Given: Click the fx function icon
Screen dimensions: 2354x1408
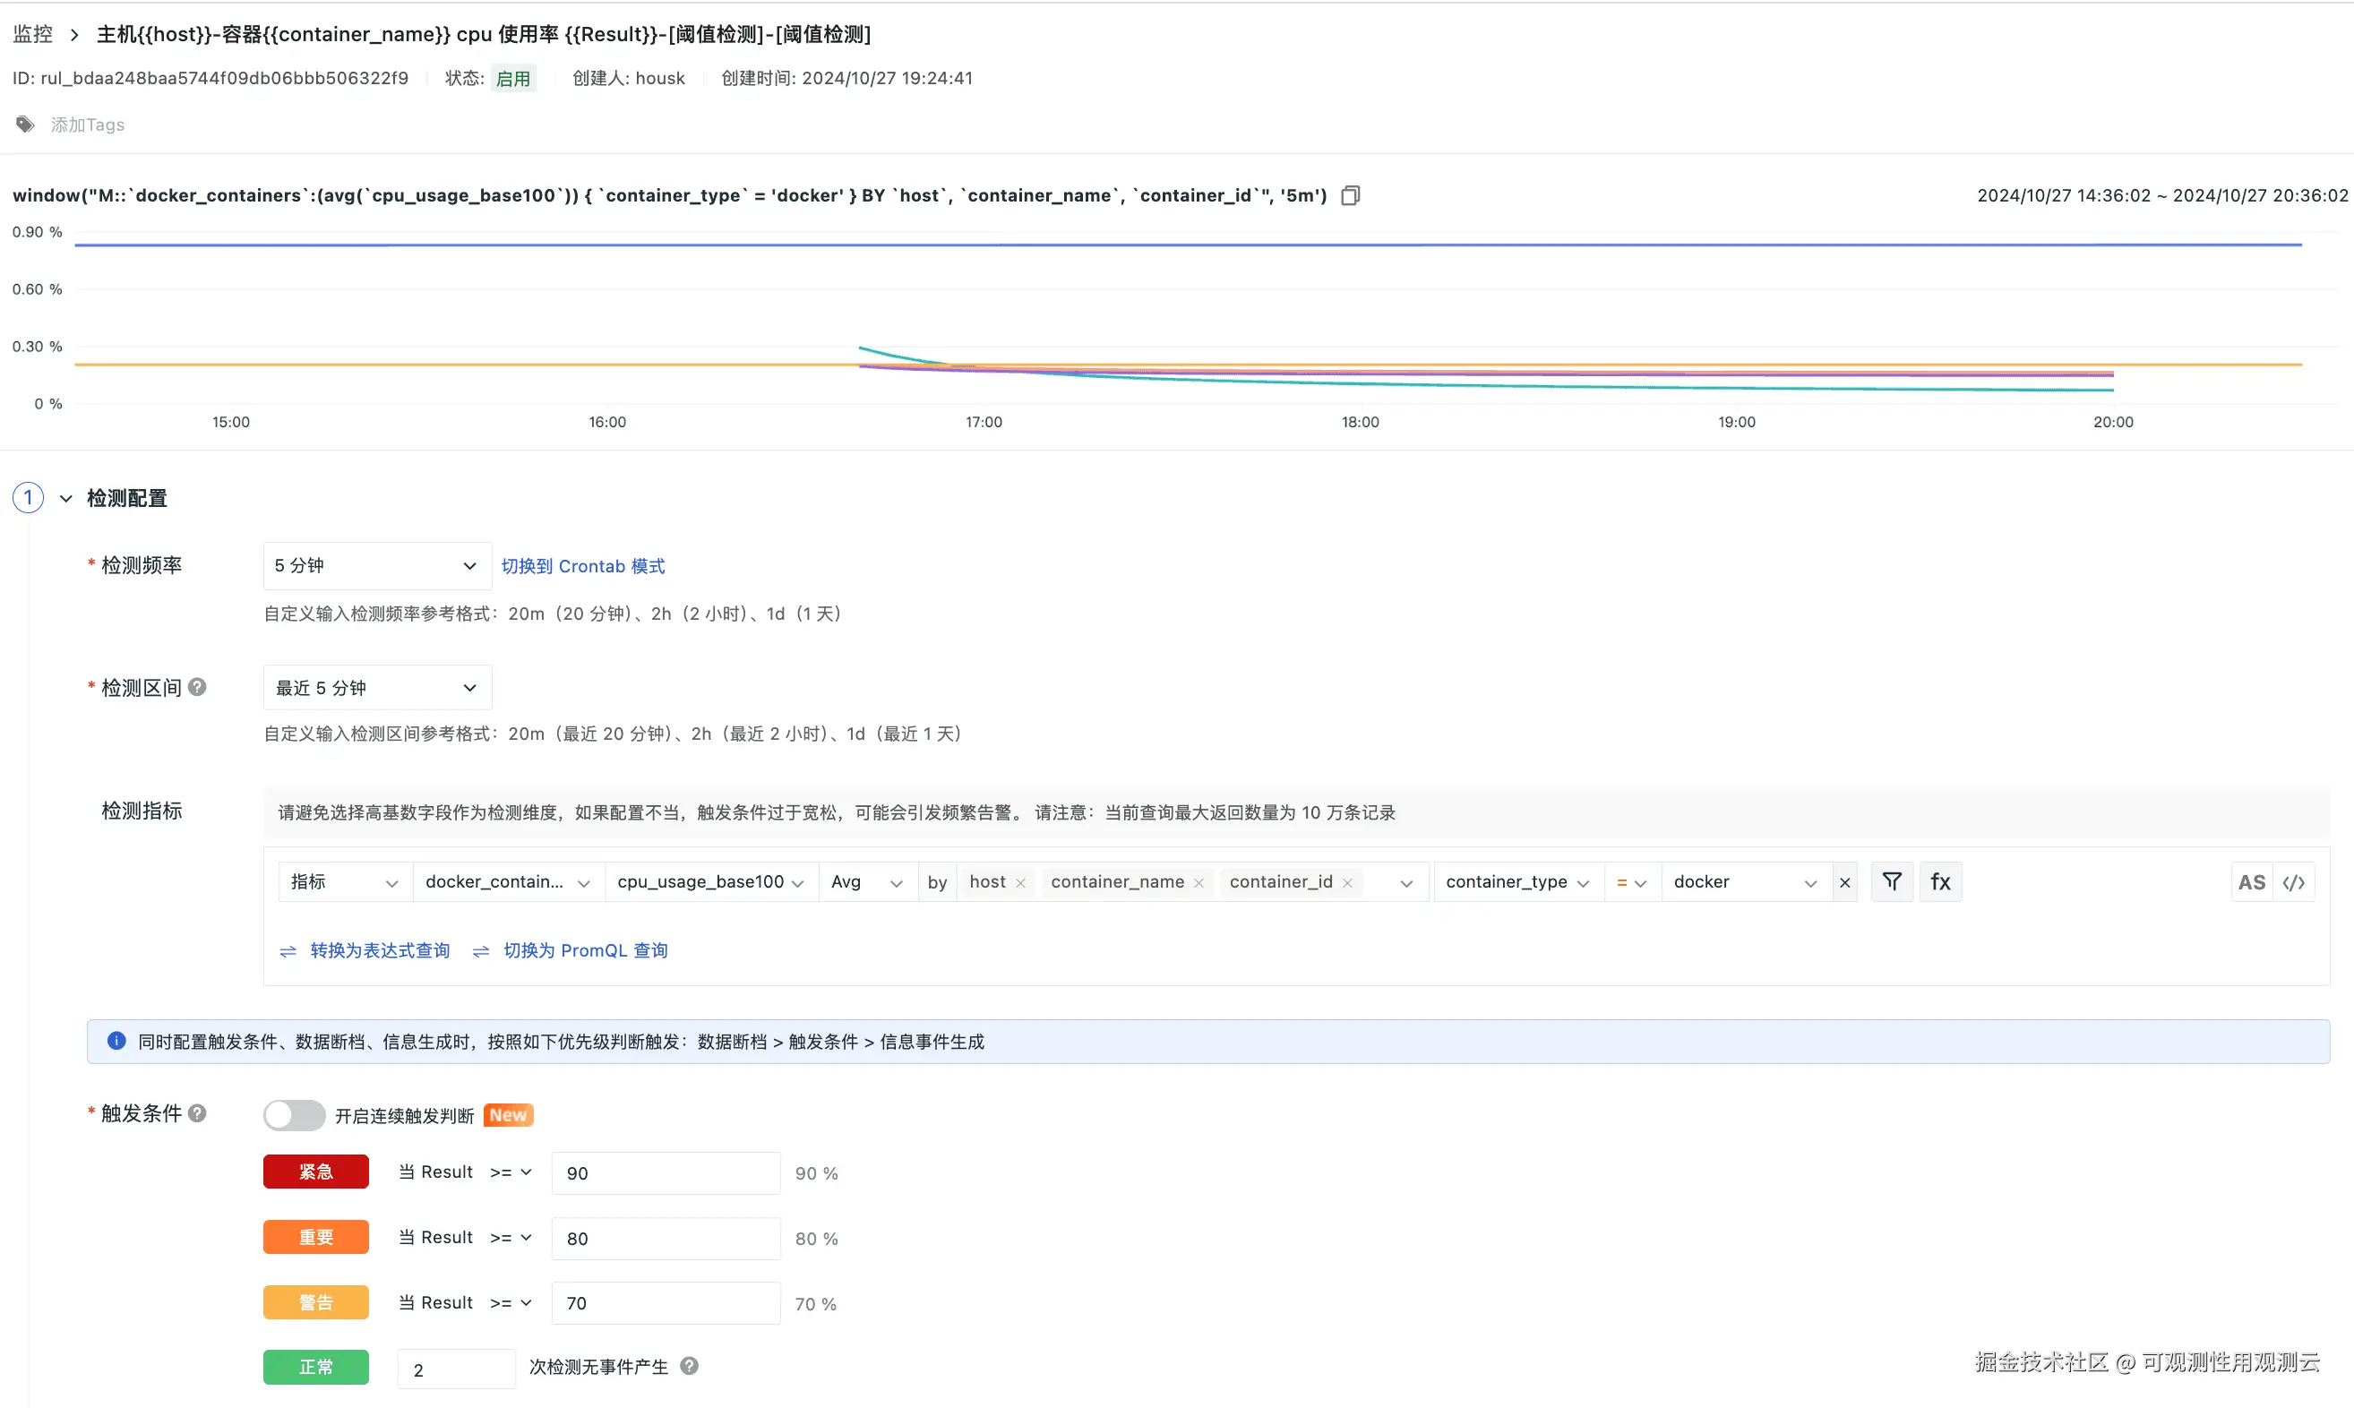Looking at the screenshot, I should (x=1940, y=881).
